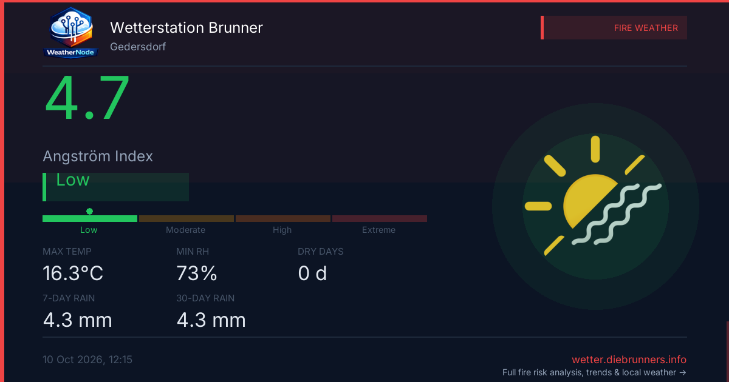Select the Moderate segment of the risk bar
729x382 pixels.
tap(187, 218)
